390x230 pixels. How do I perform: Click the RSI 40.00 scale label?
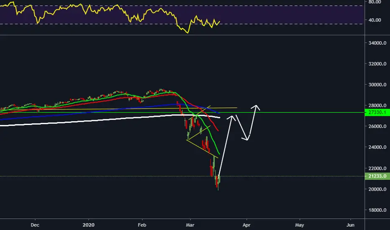point(375,20)
